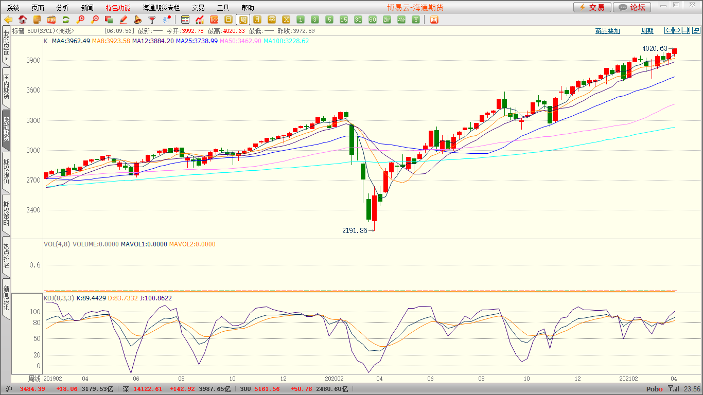
Task: Select the daily (日) period
Action: tap(229, 20)
